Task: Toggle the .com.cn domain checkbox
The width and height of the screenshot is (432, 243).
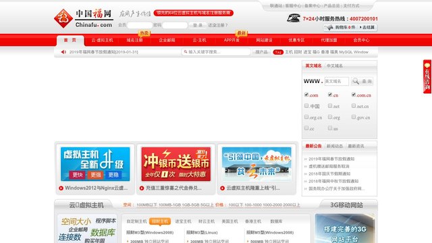Action: point(354,94)
